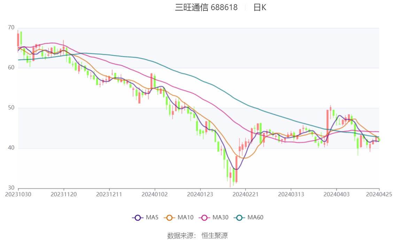395x240 pixels.
Task: Click the 20240102 x-axis date label
Action: coord(154,194)
